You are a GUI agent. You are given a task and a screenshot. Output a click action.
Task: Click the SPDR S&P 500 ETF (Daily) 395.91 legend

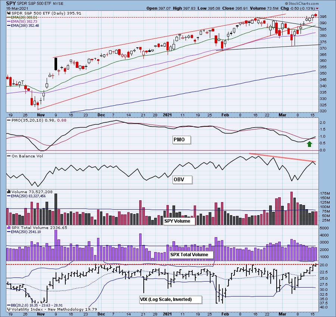(x=46, y=13)
